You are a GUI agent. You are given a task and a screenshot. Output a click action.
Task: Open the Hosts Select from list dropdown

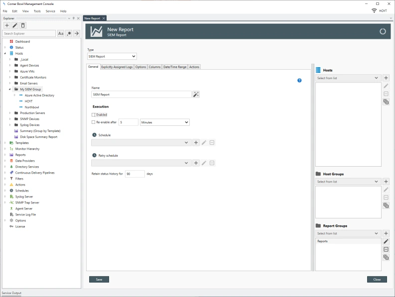(x=348, y=78)
